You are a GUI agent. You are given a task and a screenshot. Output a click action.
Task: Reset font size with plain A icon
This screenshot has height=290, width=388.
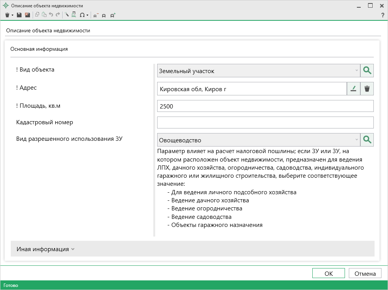104,16
